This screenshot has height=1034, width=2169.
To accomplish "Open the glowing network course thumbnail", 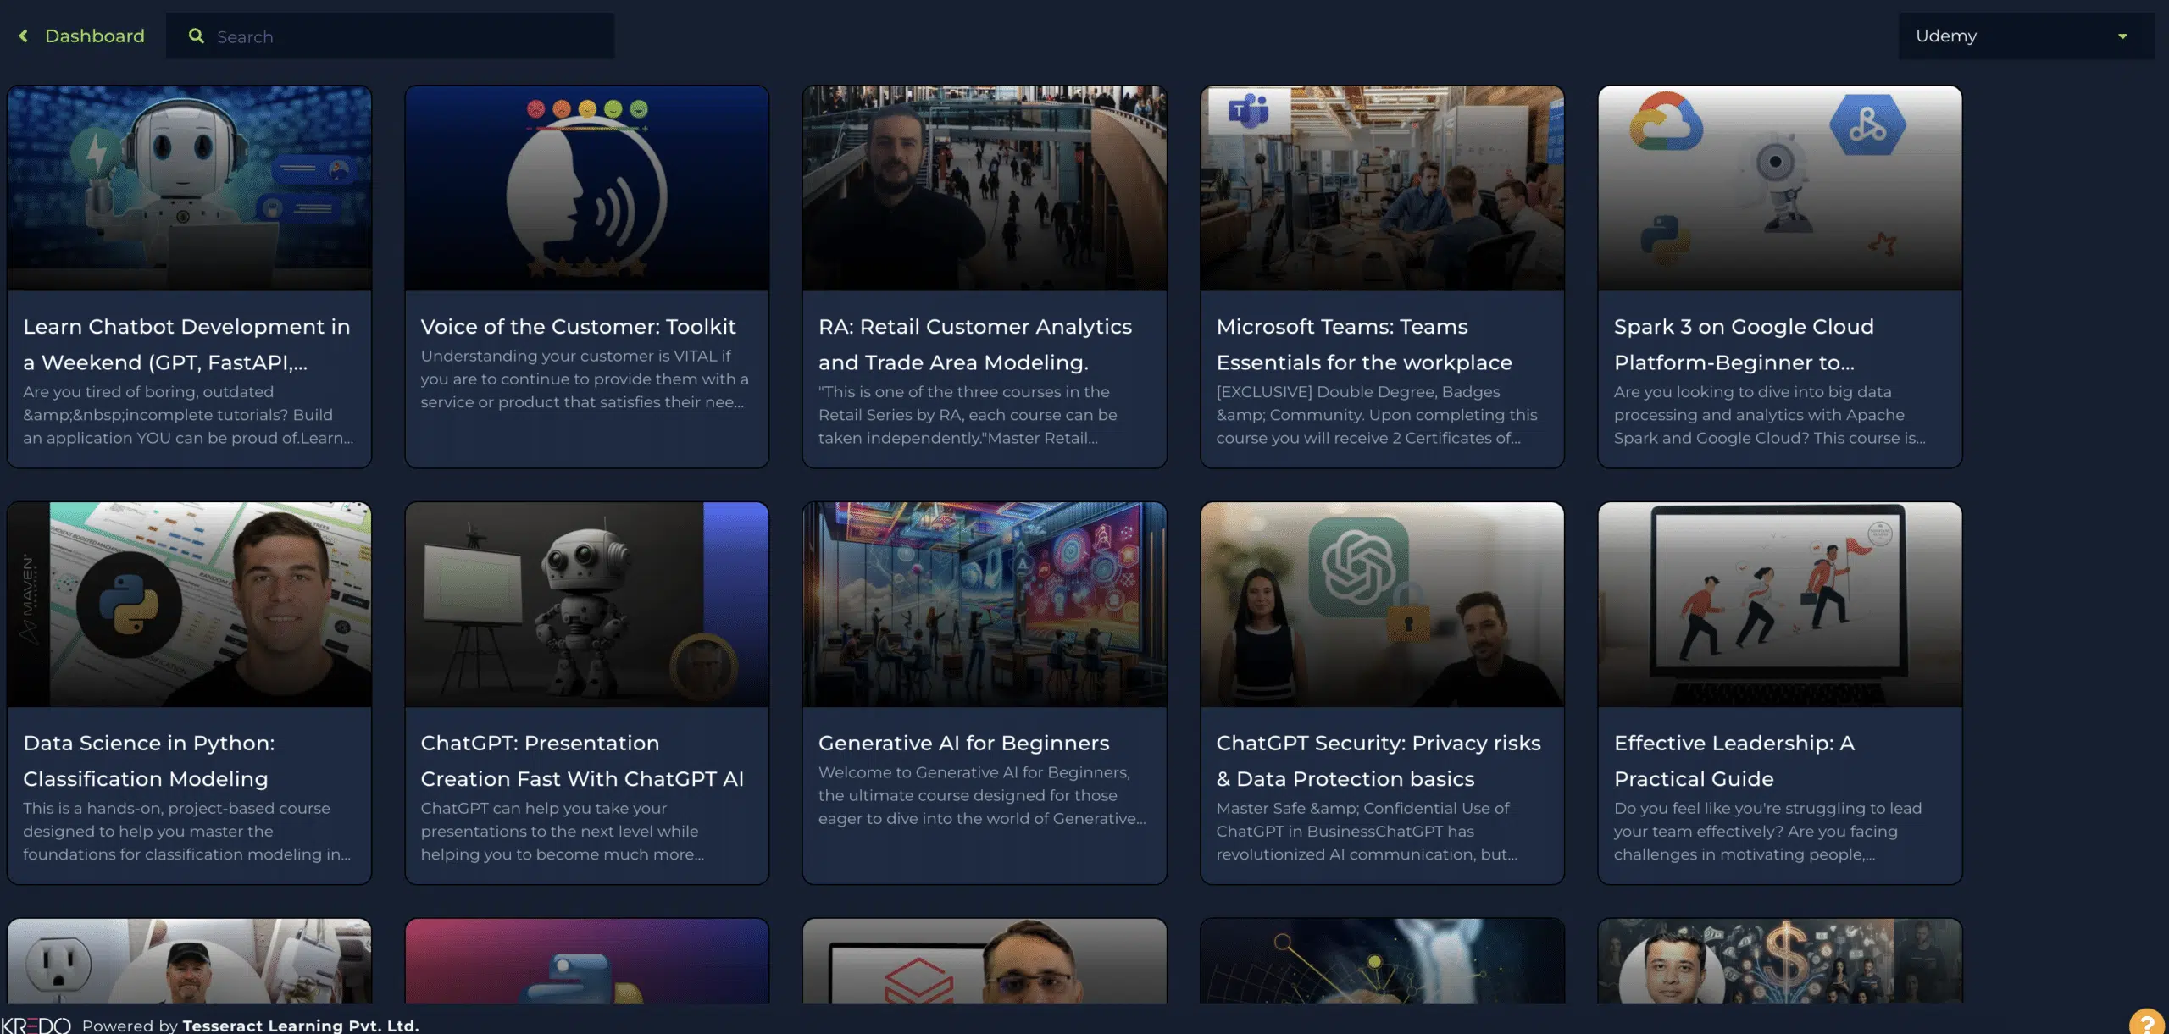I will [x=1382, y=961].
